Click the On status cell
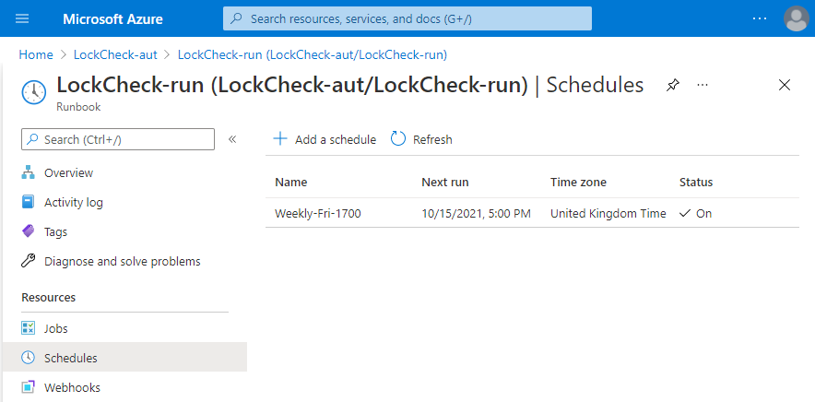815x402 pixels. click(695, 213)
